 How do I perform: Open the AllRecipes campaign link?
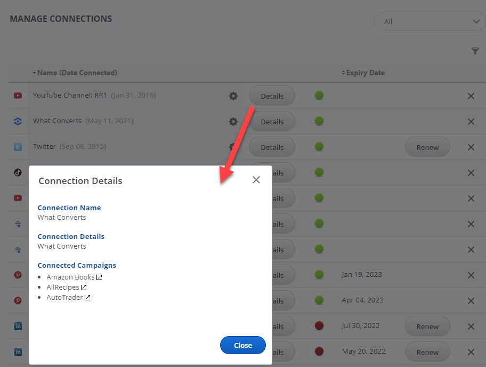[63, 288]
